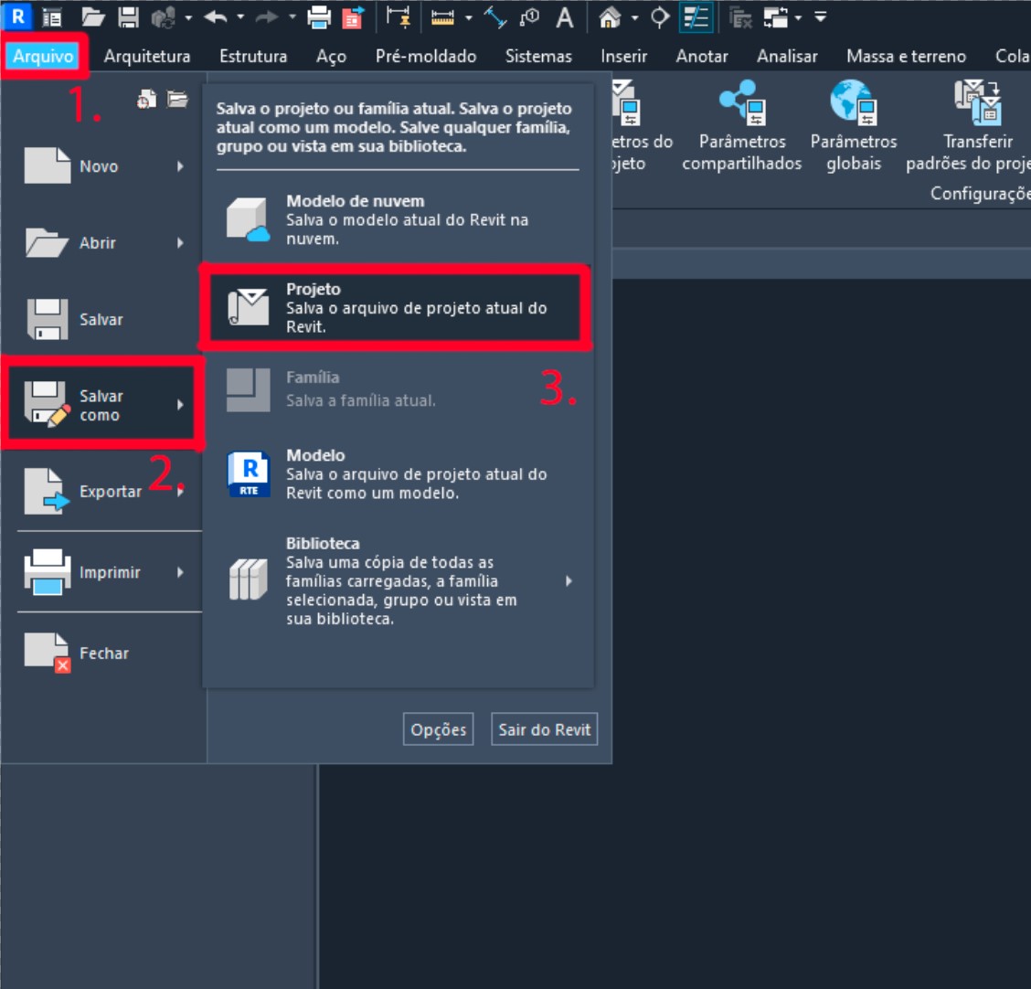This screenshot has height=989, width=1031.
Task: Click the Opções button
Action: (x=438, y=729)
